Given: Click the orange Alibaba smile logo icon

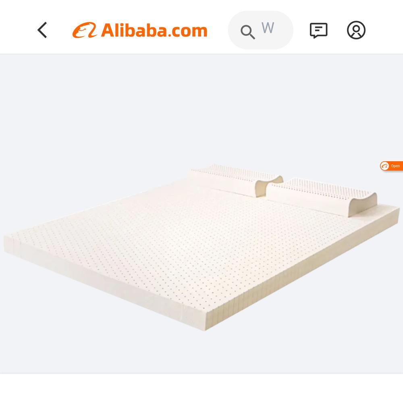Looking at the screenshot, I should (x=85, y=30).
